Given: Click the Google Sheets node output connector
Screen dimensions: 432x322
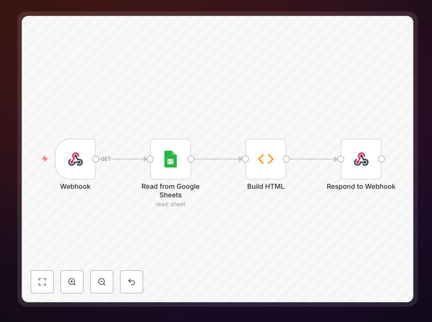Looking at the screenshot, I should [191, 159].
